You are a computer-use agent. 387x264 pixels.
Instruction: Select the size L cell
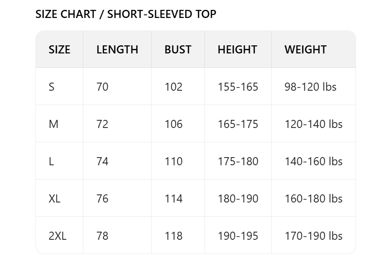(51, 161)
